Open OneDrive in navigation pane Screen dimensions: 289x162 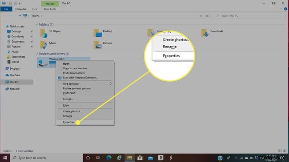(15, 75)
